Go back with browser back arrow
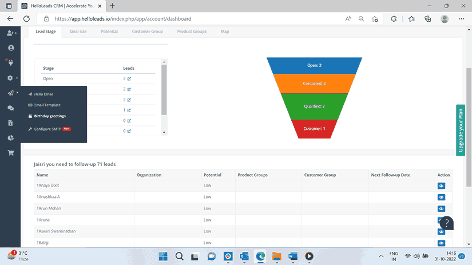The height and width of the screenshot is (265, 472). [10, 19]
